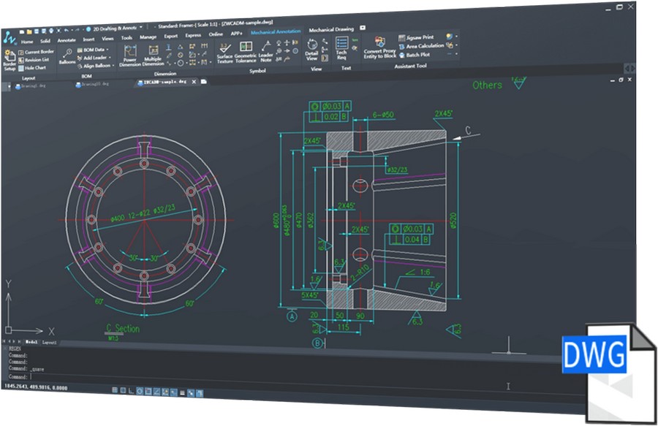Open the Layout1 tab
The image size is (658, 426).
coord(49,342)
